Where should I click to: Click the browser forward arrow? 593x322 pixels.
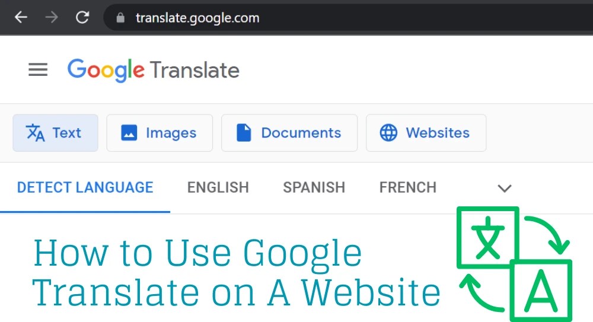(x=52, y=17)
